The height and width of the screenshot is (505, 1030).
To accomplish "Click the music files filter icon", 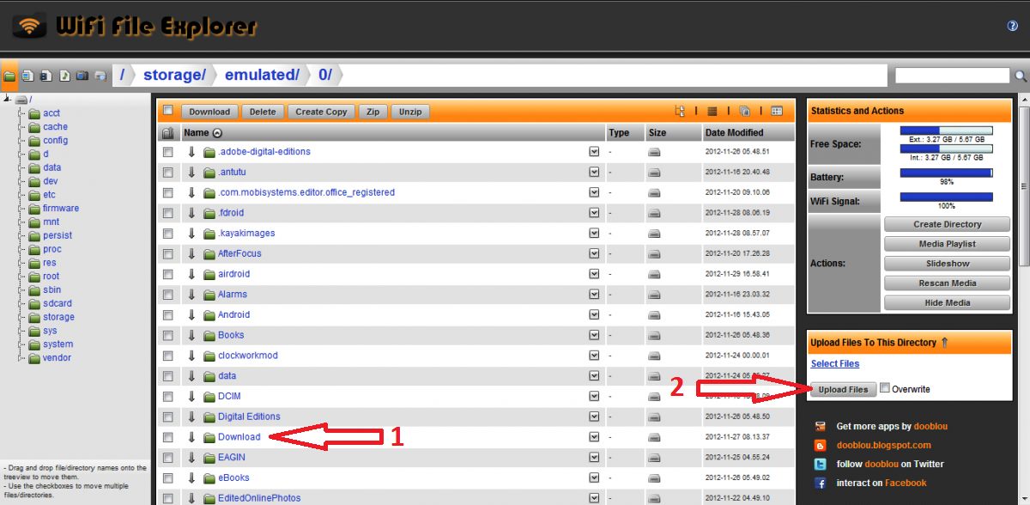I will pos(64,76).
